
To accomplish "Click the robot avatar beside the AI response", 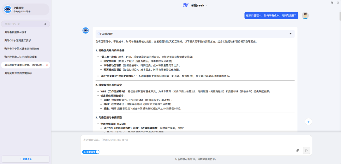I will click(86, 30).
